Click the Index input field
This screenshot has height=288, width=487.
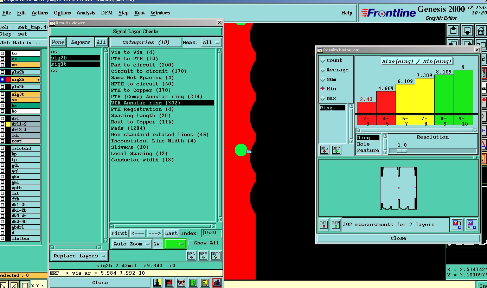(x=212, y=233)
